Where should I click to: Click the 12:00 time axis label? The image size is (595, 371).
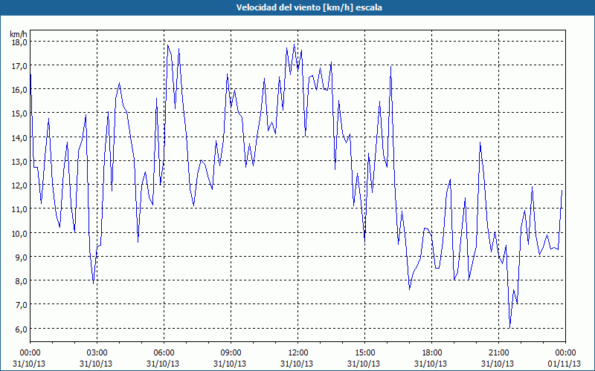tap(298, 353)
